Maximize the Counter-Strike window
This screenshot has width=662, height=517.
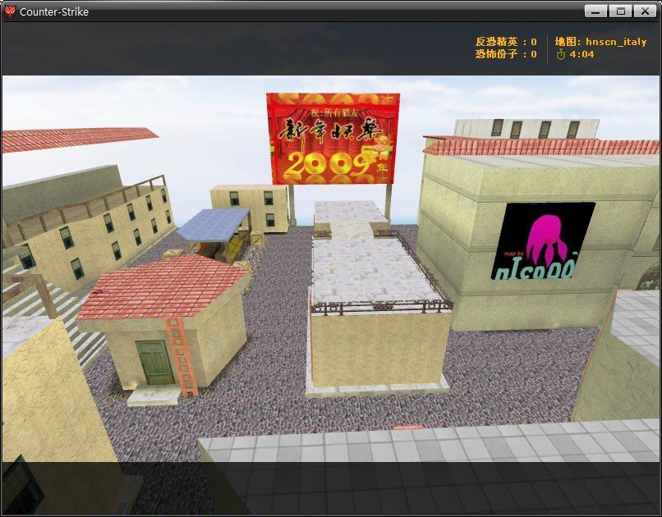coord(621,11)
